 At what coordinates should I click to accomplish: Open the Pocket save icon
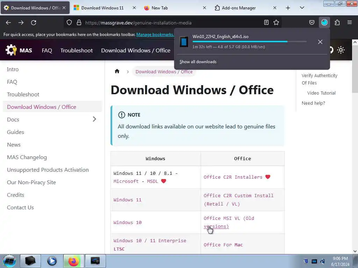tap(312, 22)
